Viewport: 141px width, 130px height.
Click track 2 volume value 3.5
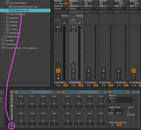point(73,31)
